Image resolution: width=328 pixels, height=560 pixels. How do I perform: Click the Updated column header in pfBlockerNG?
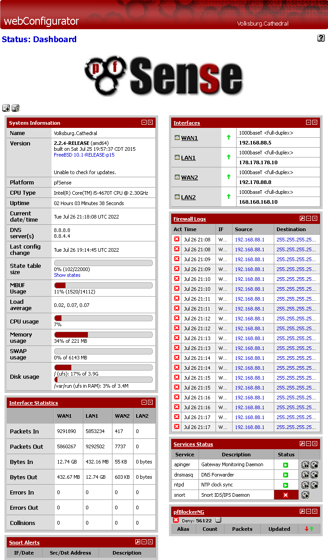[x=279, y=529]
